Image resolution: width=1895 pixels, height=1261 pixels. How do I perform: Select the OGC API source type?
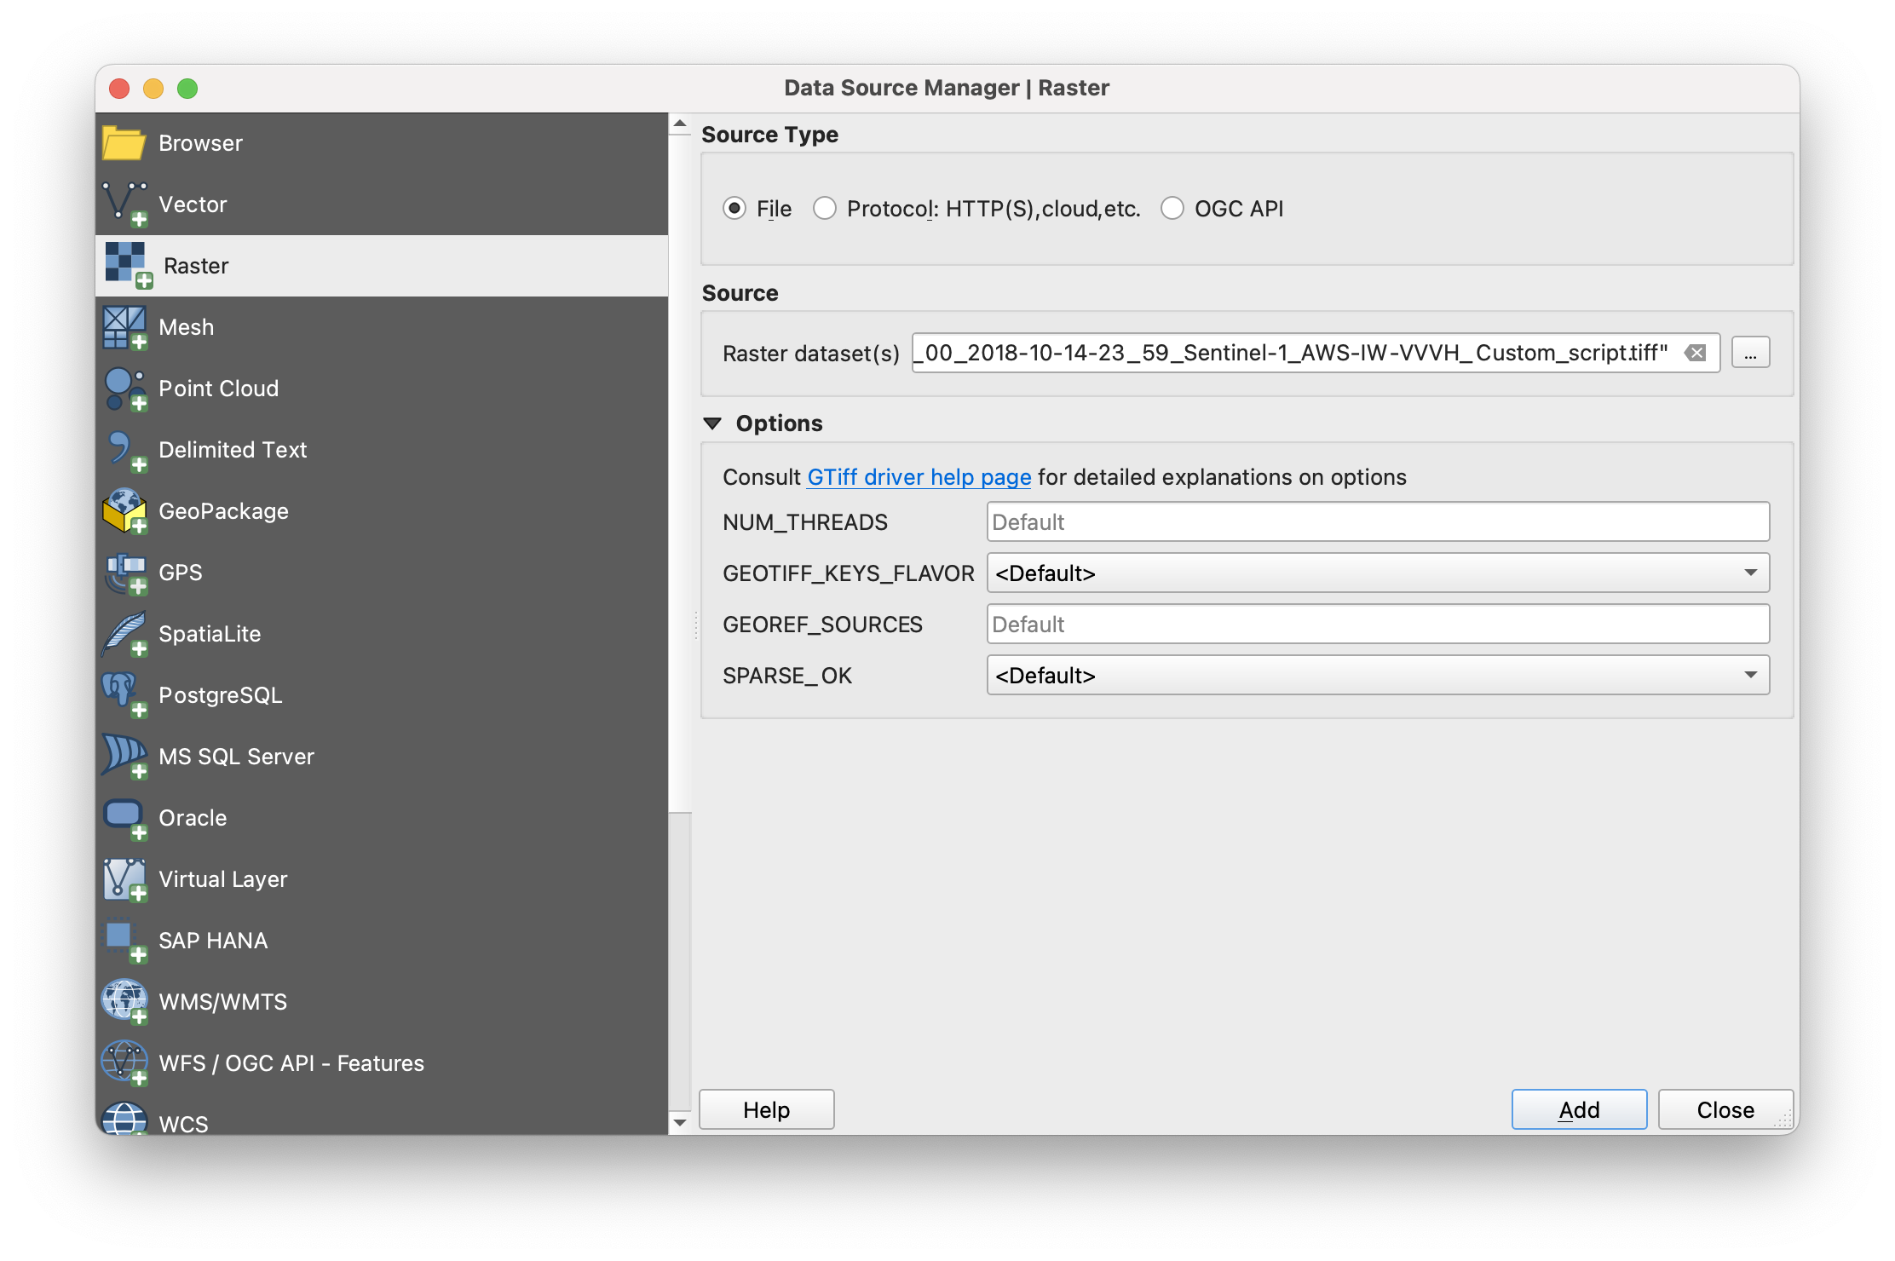coord(1172,209)
